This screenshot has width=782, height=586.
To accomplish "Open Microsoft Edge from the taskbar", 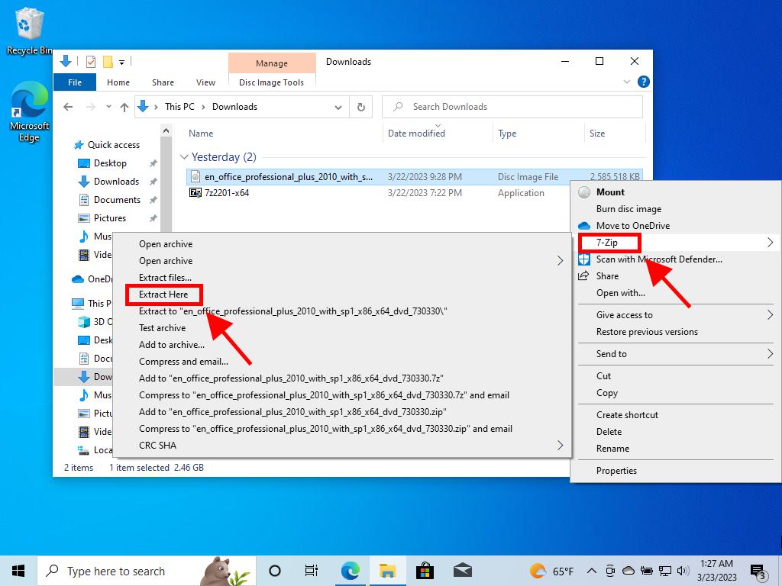I will click(351, 571).
